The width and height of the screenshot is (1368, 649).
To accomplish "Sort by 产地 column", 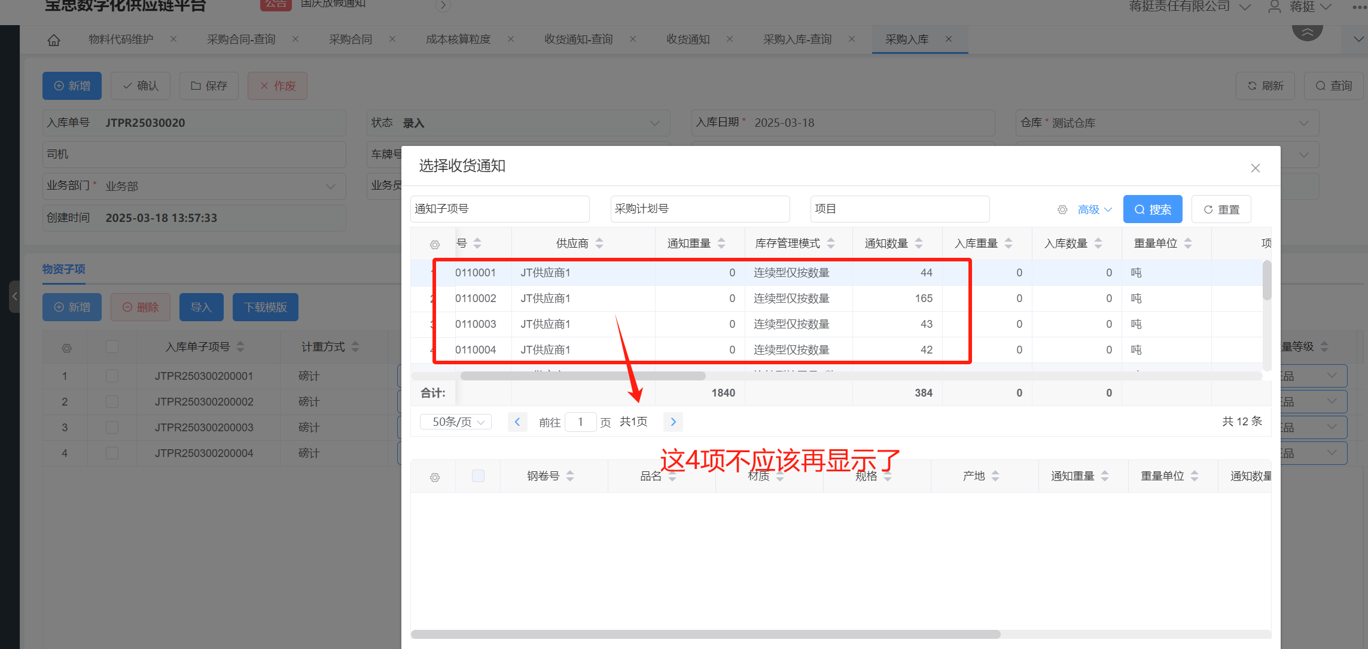I will tap(995, 476).
